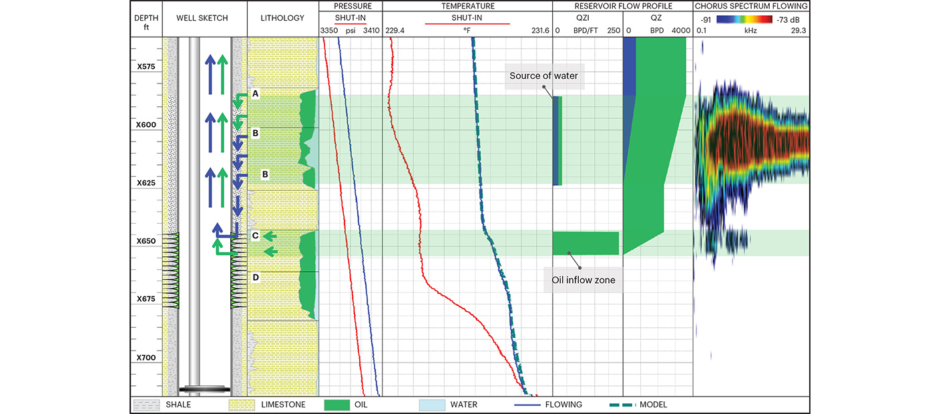
Task: Click zone label D in lithology track
Action: [x=255, y=276]
